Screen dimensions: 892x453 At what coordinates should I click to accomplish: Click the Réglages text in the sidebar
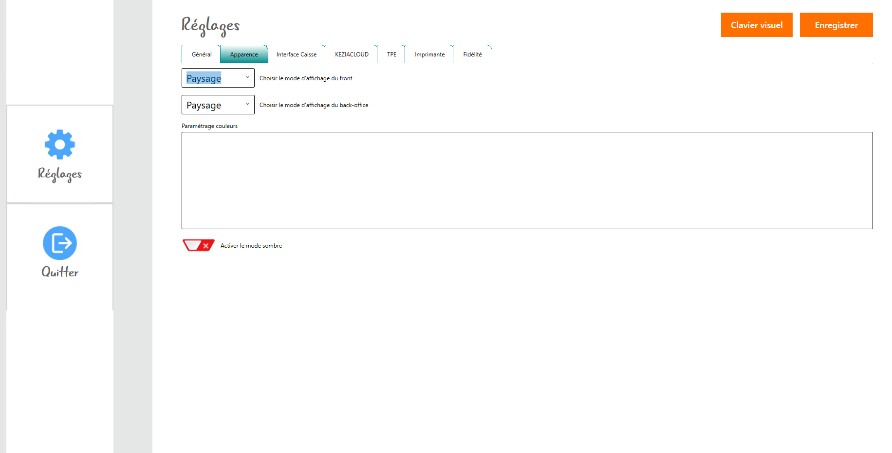(x=60, y=174)
